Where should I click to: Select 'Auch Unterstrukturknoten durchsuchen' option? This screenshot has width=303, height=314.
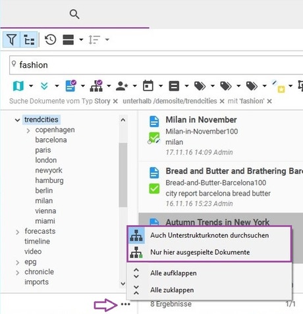[209, 236]
